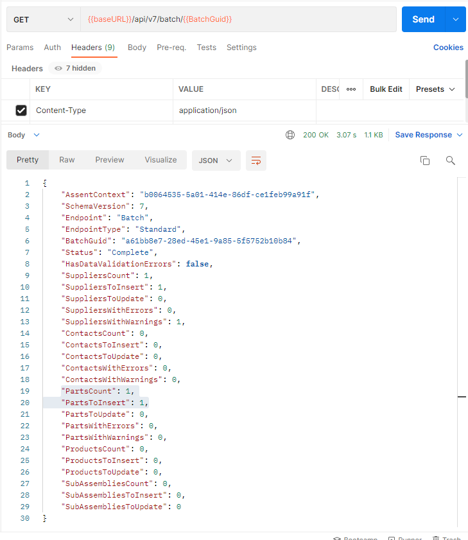Image resolution: width=468 pixels, height=540 pixels.
Task: Click the Content-Type key cell
Action: [101, 110]
